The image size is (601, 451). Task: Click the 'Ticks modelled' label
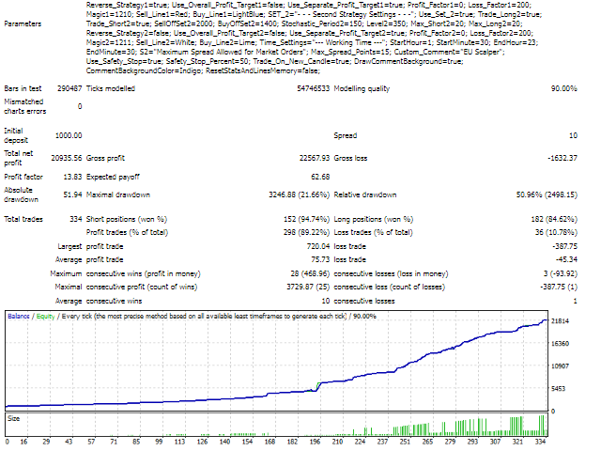tap(111, 88)
